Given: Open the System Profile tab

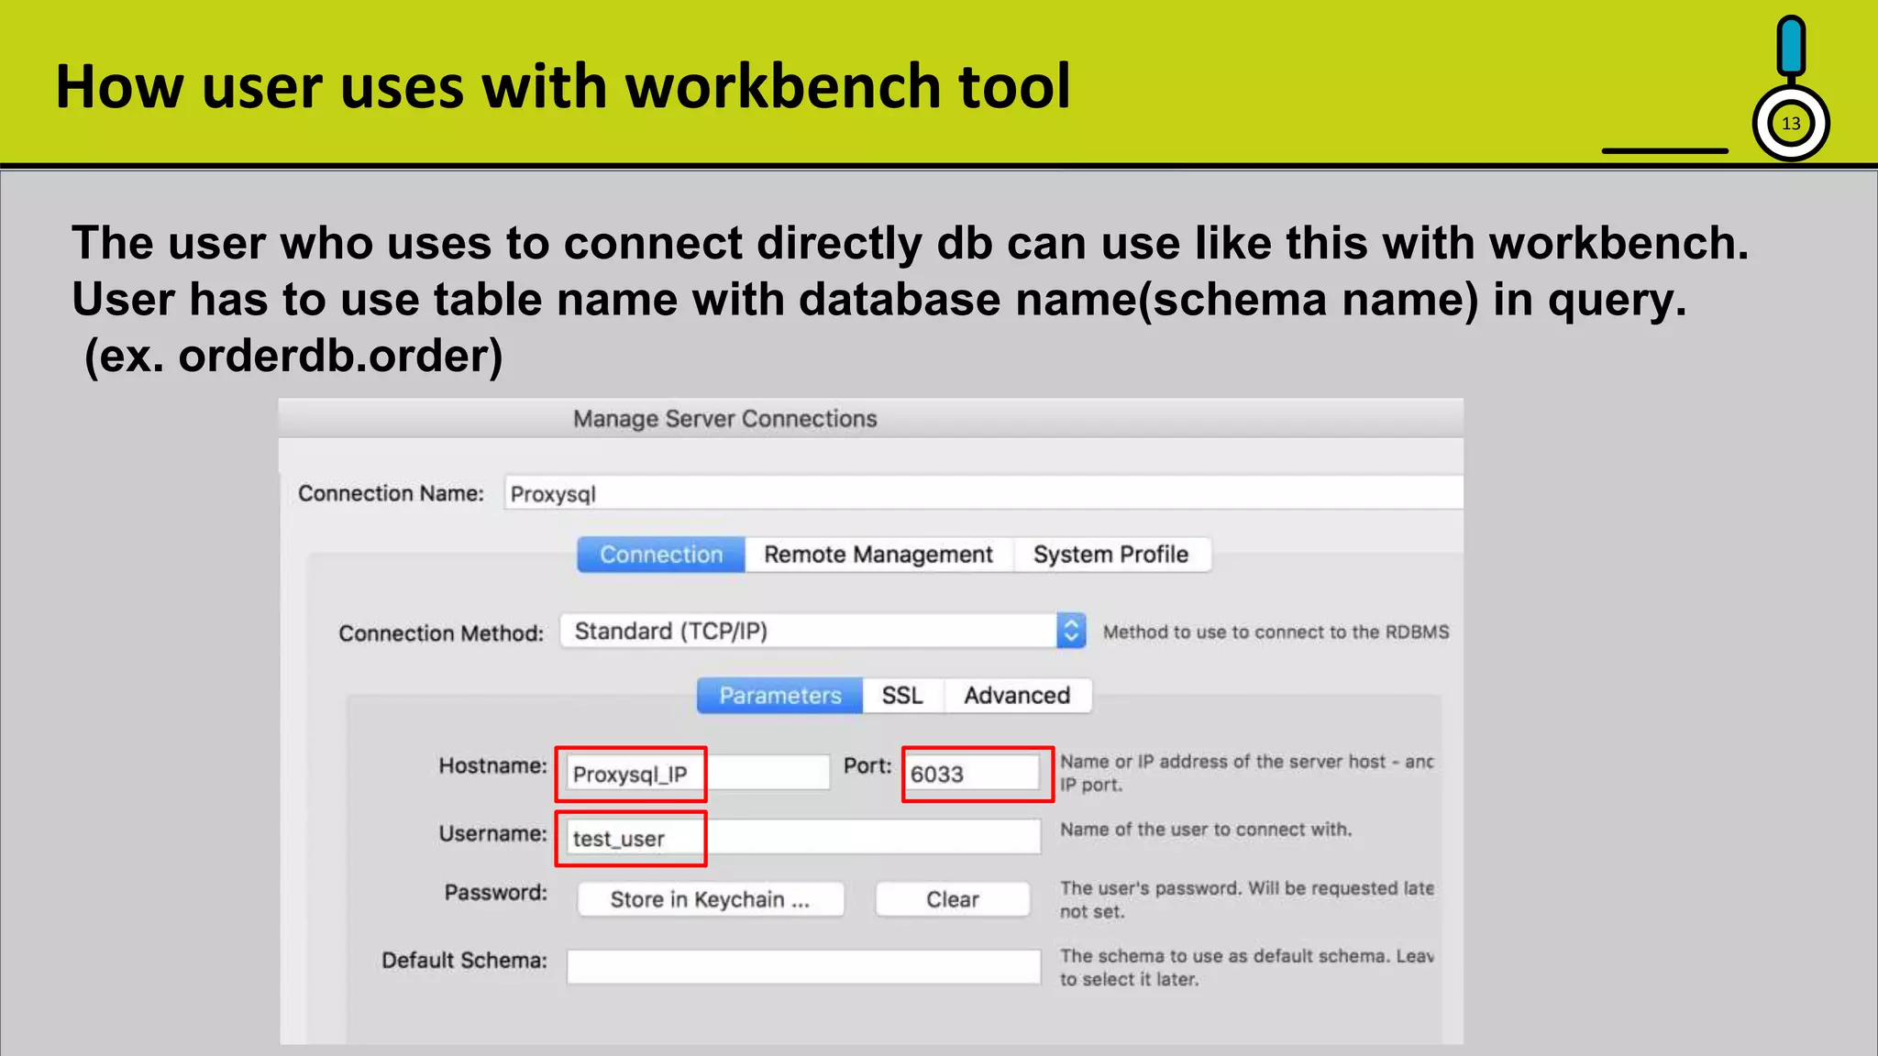Looking at the screenshot, I should pos(1111,555).
